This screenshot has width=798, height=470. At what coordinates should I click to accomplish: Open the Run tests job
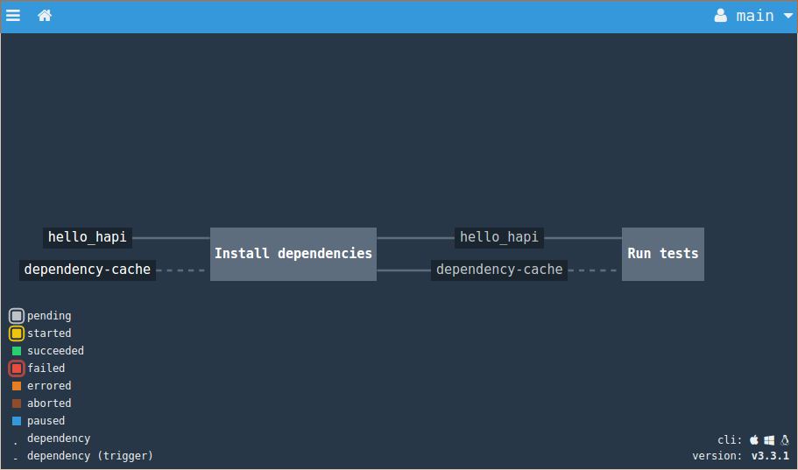tap(662, 254)
